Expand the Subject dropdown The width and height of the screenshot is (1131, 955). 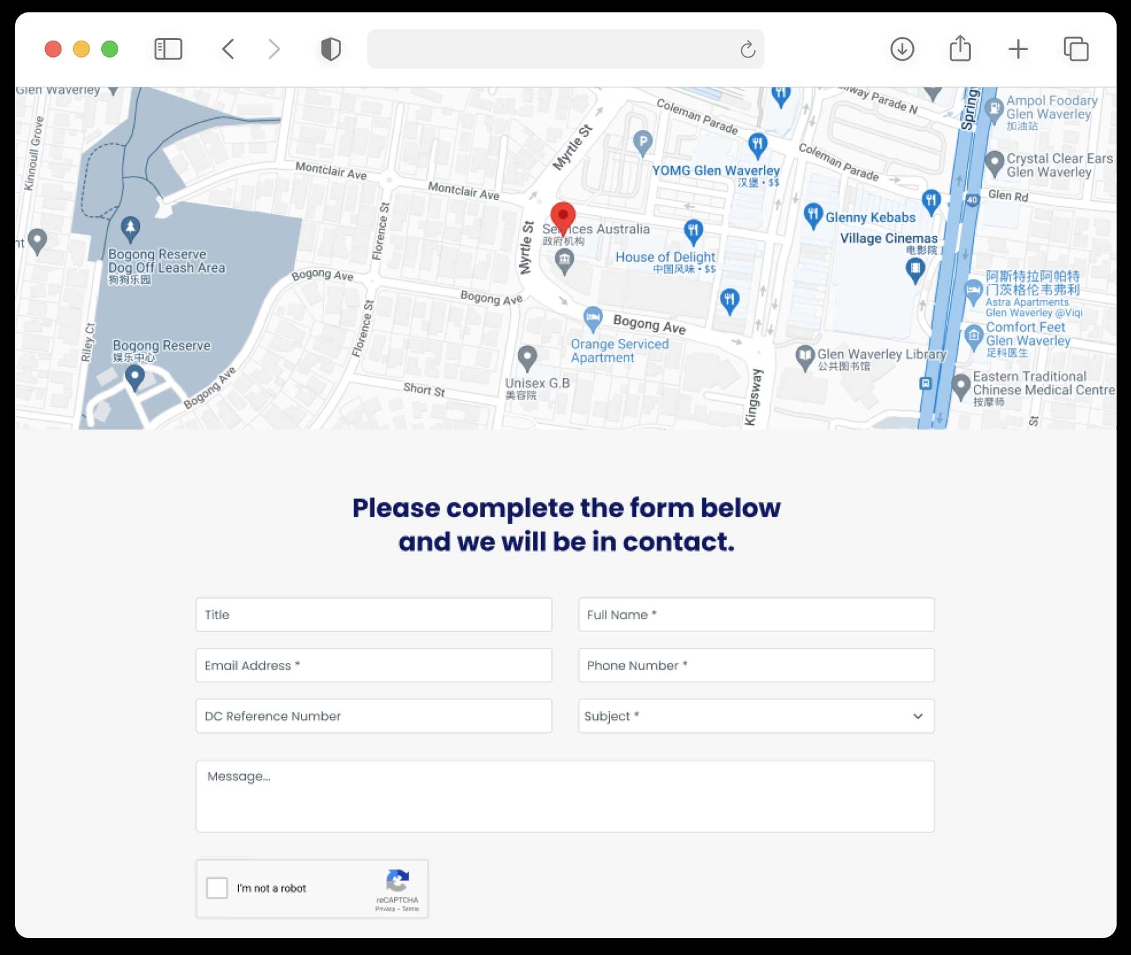click(756, 716)
